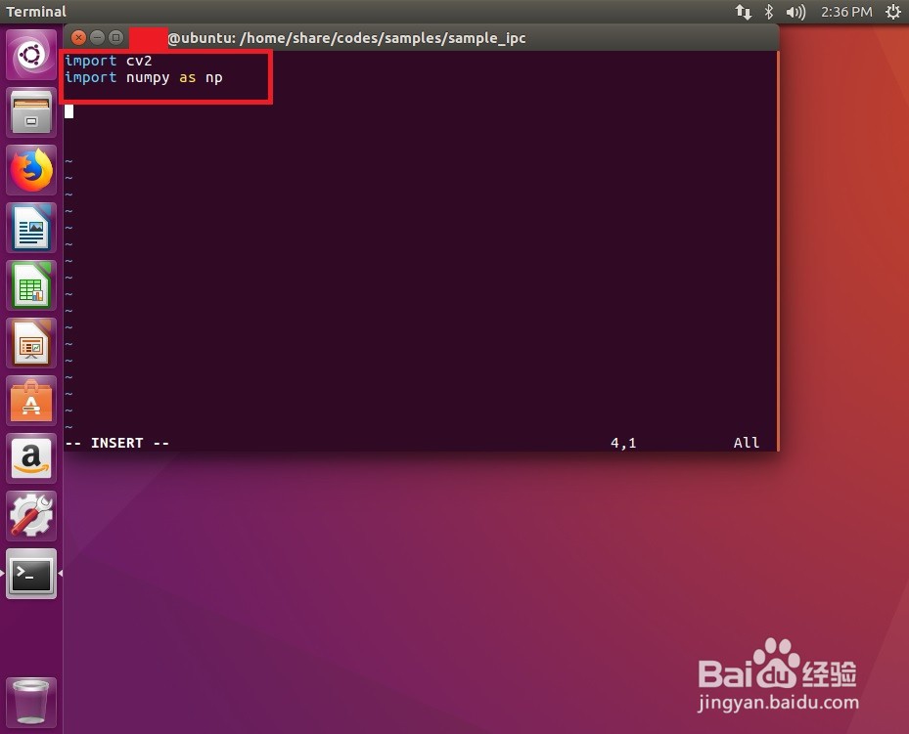The width and height of the screenshot is (909, 734).
Task: Open the Files file manager
Action: pyautogui.click(x=31, y=111)
